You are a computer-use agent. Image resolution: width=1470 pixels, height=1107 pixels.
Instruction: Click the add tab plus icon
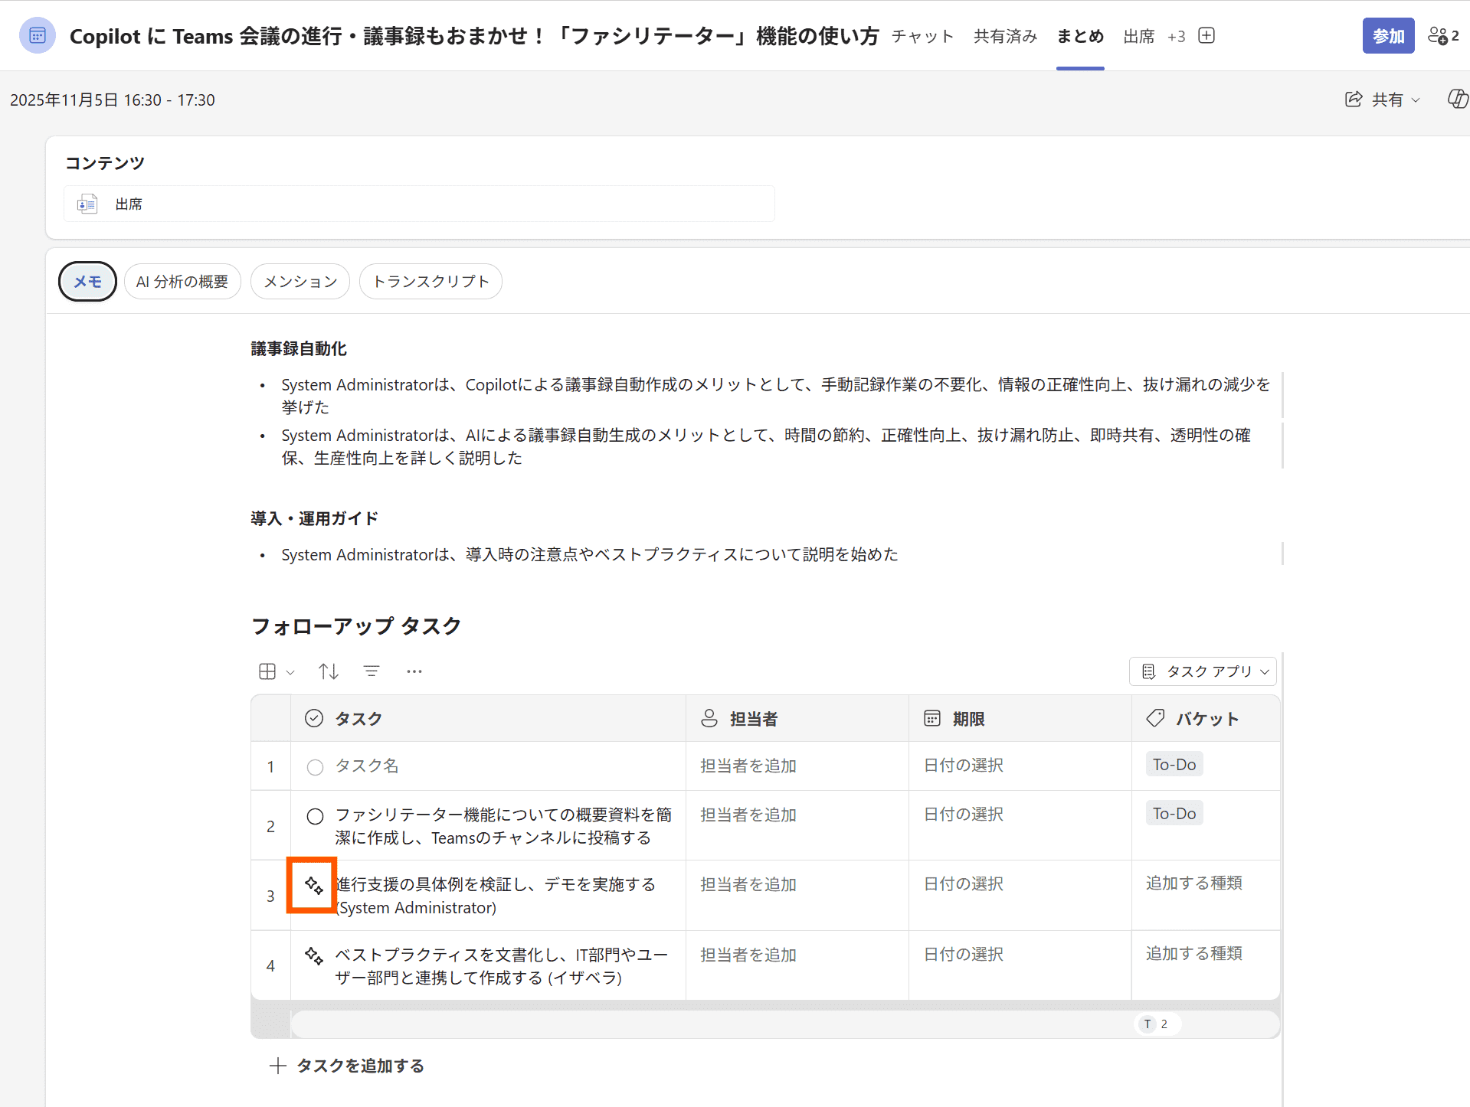(1206, 36)
